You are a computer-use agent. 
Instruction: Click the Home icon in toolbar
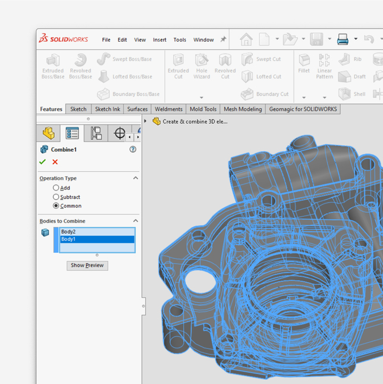(x=246, y=39)
